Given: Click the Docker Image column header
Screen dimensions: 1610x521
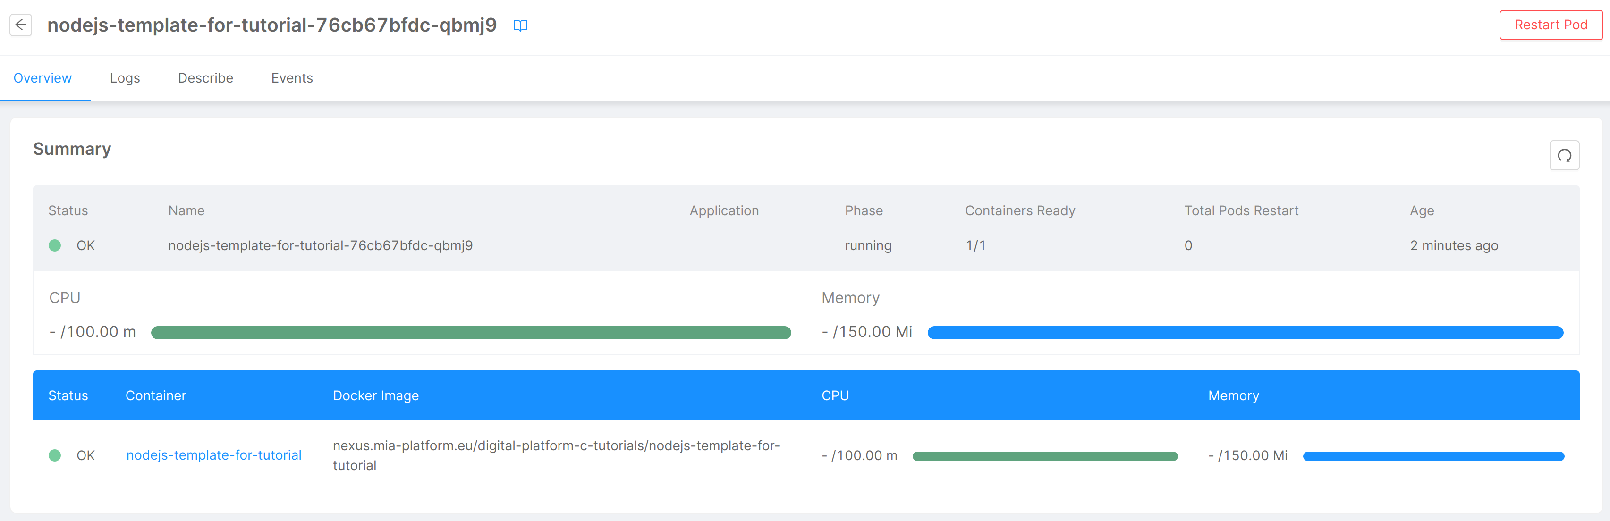Looking at the screenshot, I should pos(376,395).
